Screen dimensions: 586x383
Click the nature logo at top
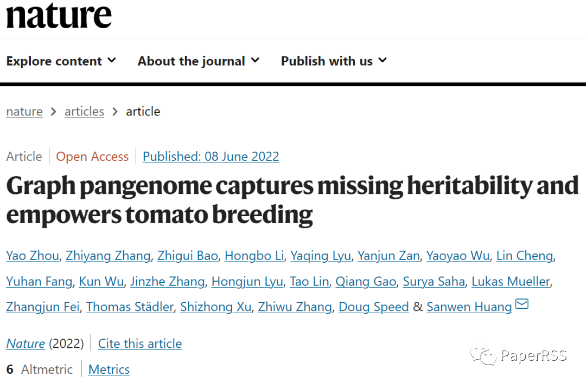coord(59,16)
